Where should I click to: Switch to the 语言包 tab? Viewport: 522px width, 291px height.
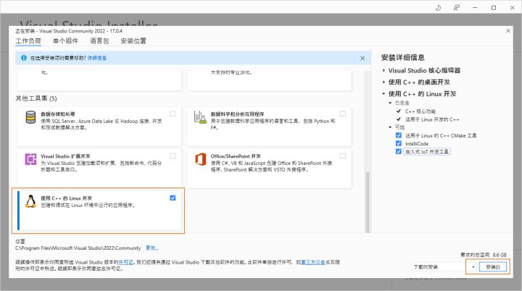tap(99, 41)
